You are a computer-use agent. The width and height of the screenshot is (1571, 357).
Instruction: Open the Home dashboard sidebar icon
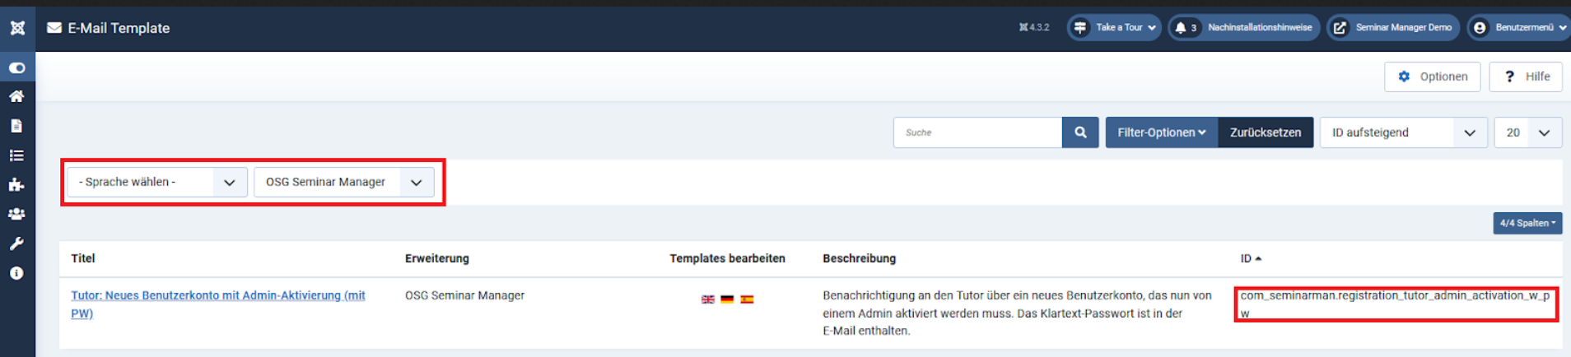coord(16,96)
